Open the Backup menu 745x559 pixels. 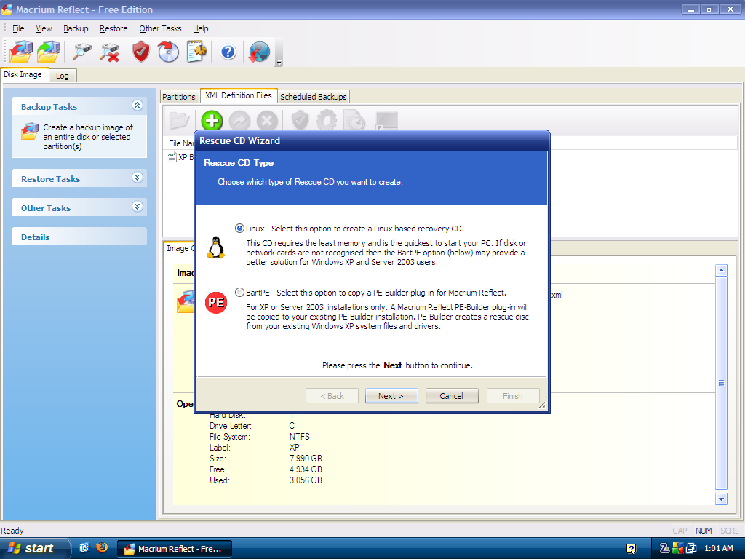pyautogui.click(x=76, y=28)
